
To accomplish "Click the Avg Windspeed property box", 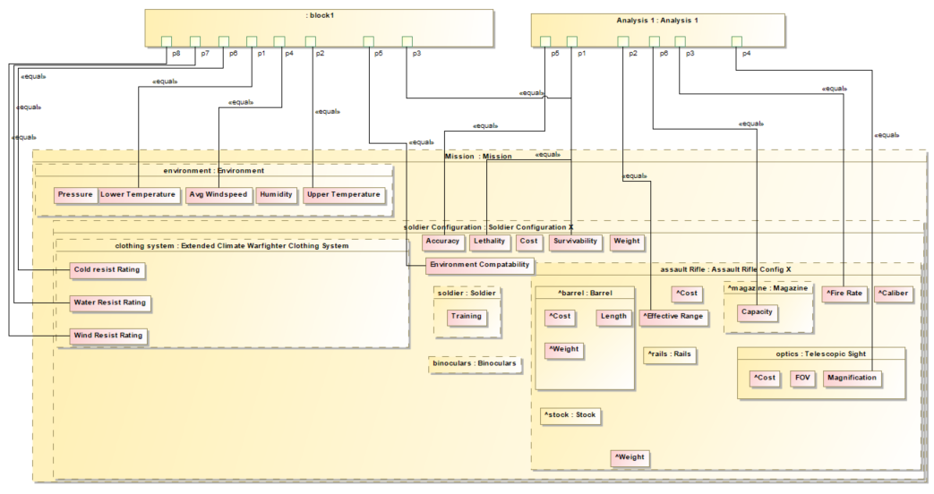I will click(219, 195).
